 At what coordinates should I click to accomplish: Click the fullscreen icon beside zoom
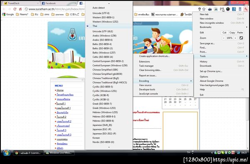coord(241,38)
